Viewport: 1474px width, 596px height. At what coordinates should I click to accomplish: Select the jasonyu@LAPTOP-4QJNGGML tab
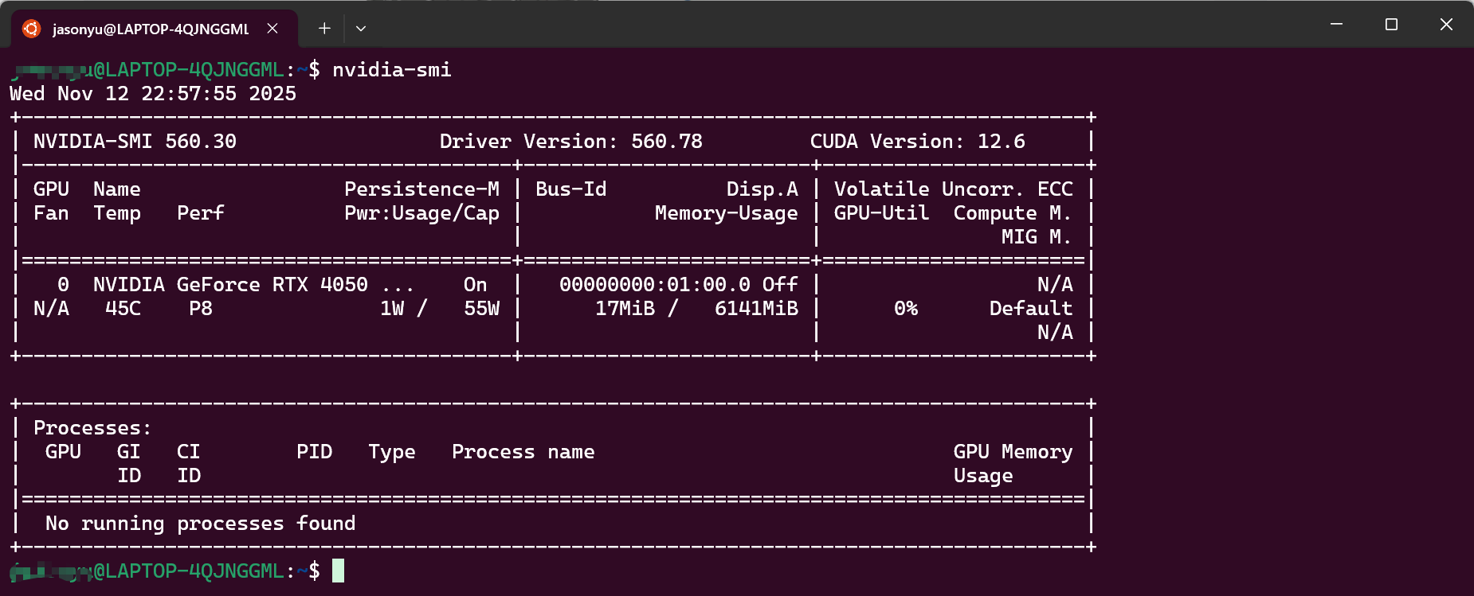click(x=155, y=29)
